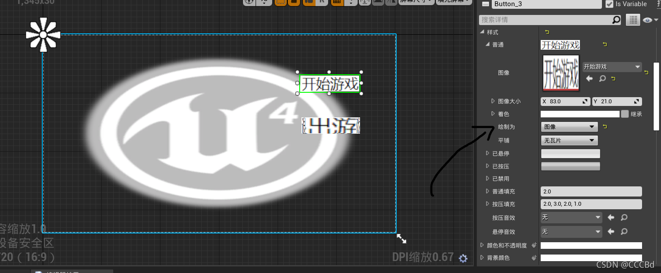Open the 平铺 dropdown showing 无瓦片

click(x=569, y=141)
